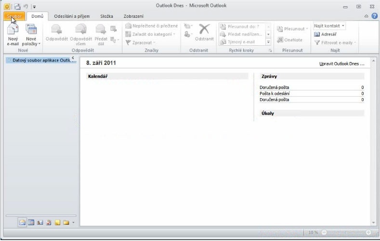Open the Nové položky dropdown
The height and width of the screenshot is (241, 380).
tap(31, 35)
